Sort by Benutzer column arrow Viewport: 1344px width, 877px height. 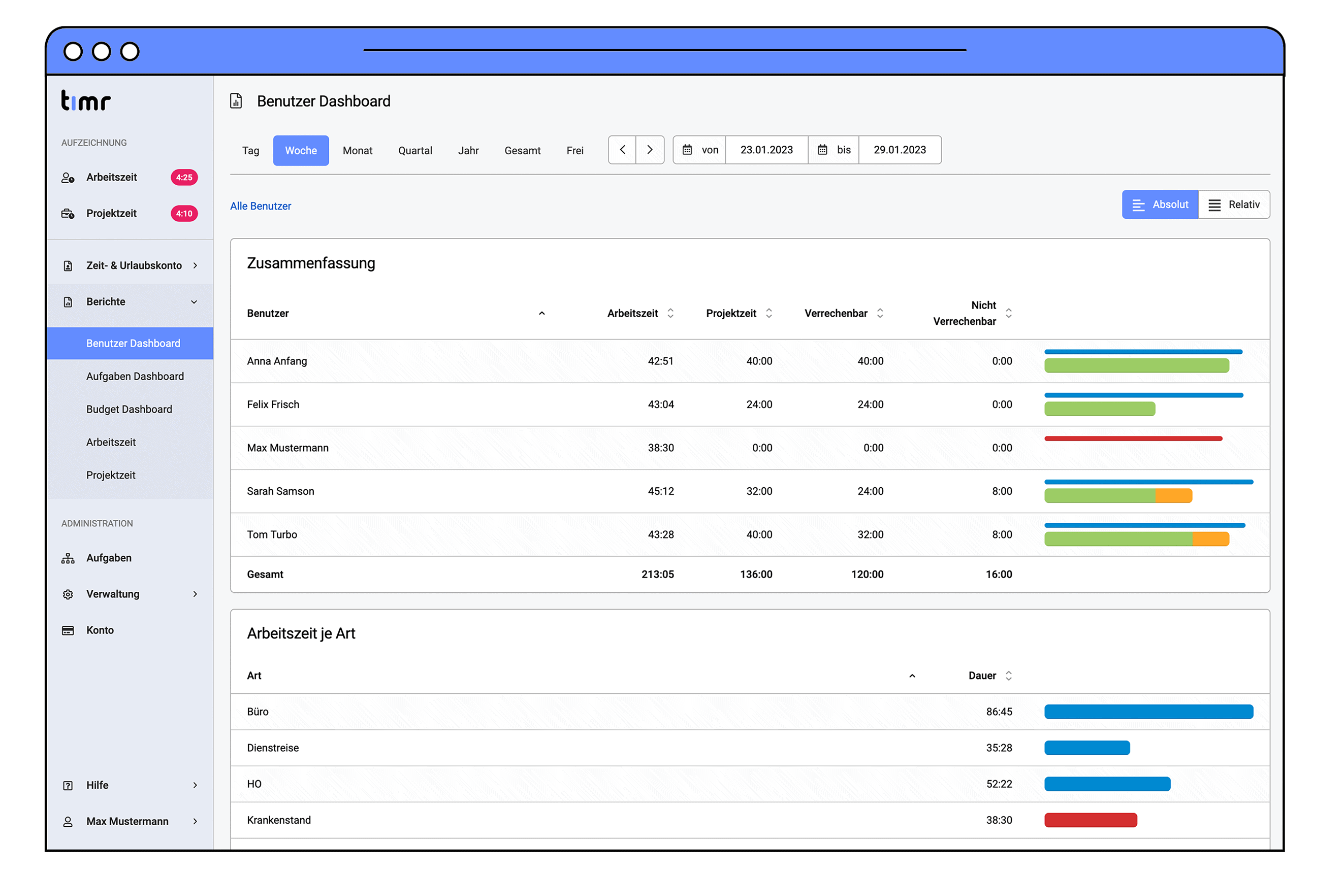[542, 313]
